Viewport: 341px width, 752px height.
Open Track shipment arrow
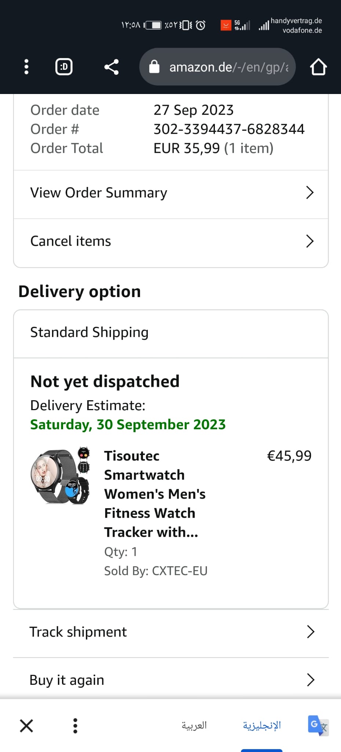click(x=310, y=632)
